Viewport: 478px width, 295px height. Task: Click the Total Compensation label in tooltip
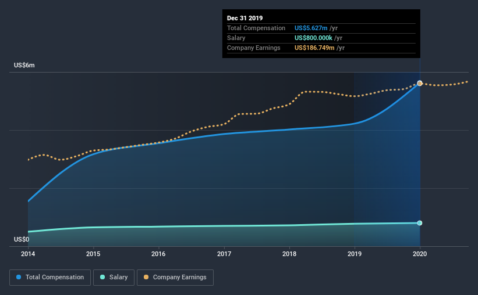click(256, 28)
